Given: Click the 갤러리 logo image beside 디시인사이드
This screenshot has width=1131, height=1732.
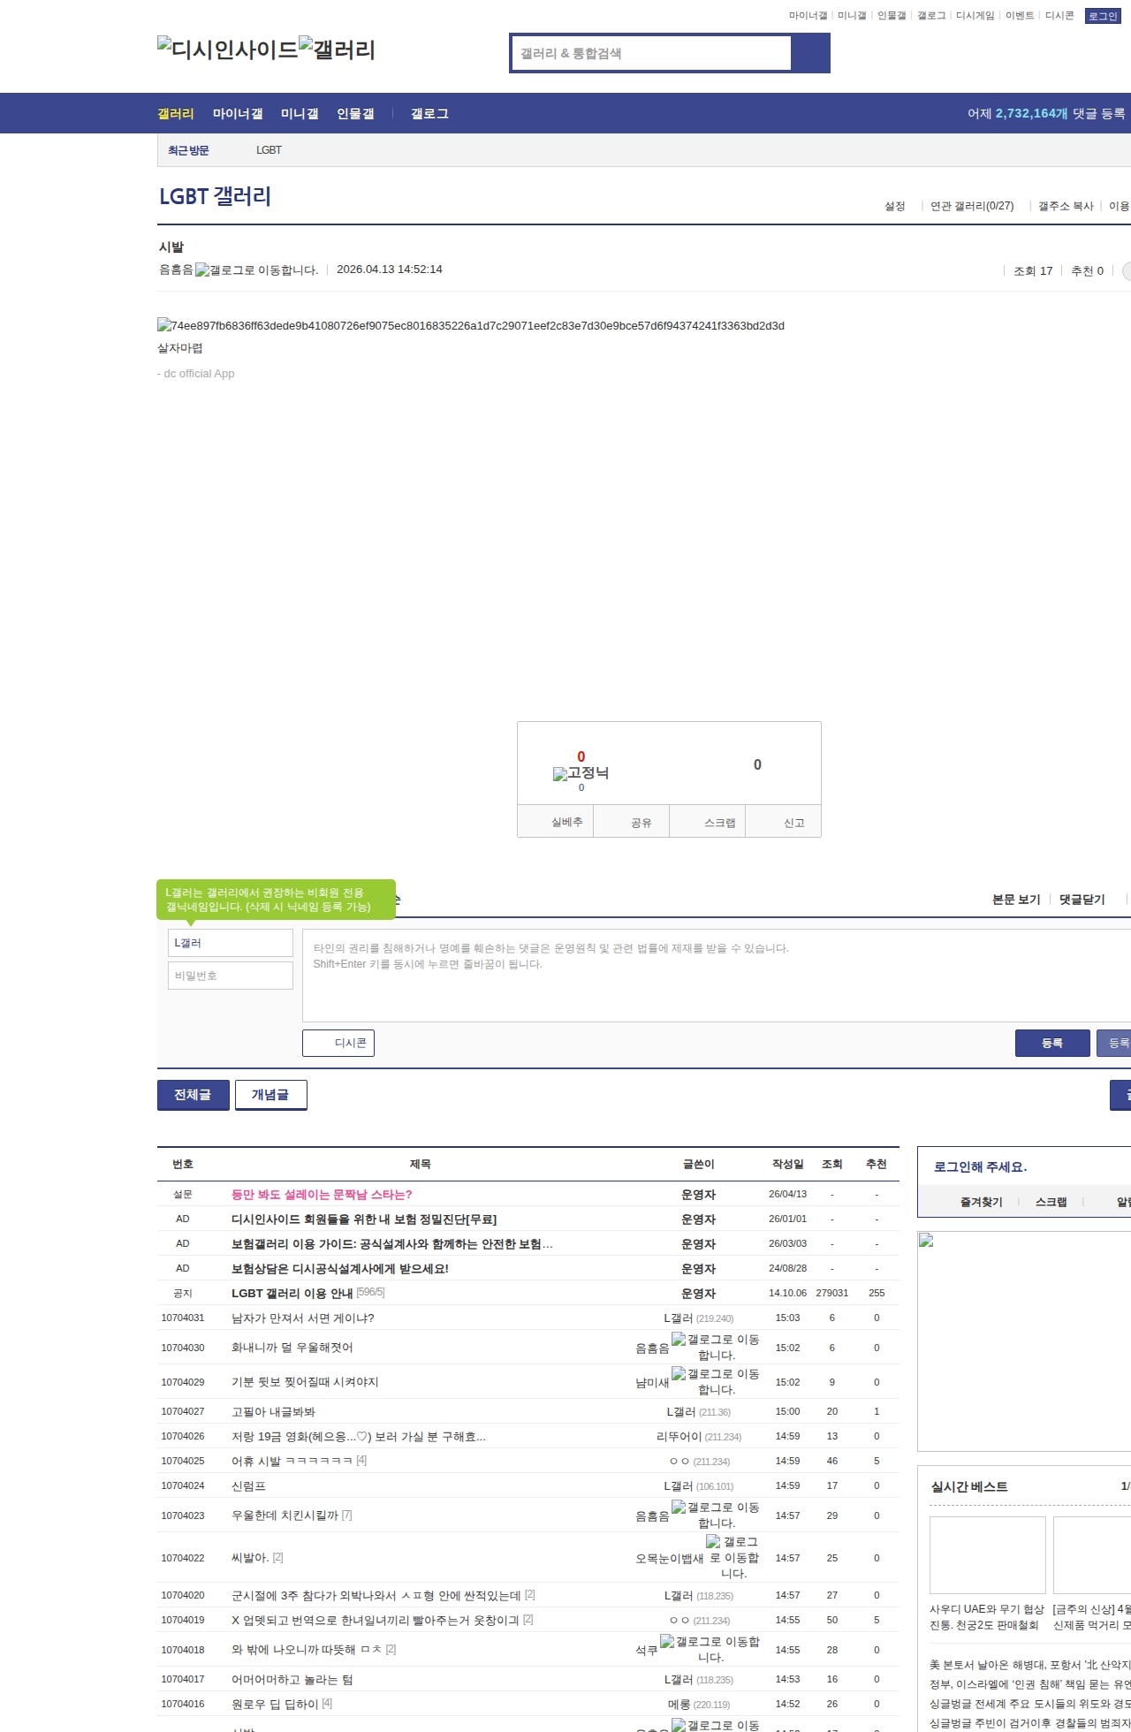Looking at the screenshot, I should (338, 49).
